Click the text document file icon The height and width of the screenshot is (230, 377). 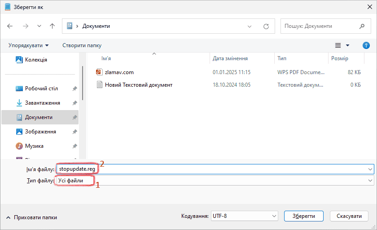(99, 85)
